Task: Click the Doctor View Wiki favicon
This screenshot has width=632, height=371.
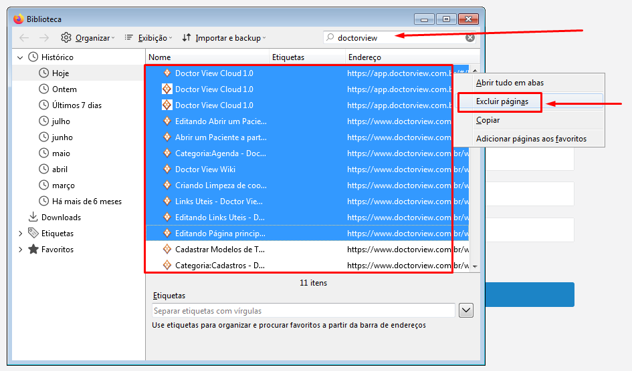Action: click(167, 169)
